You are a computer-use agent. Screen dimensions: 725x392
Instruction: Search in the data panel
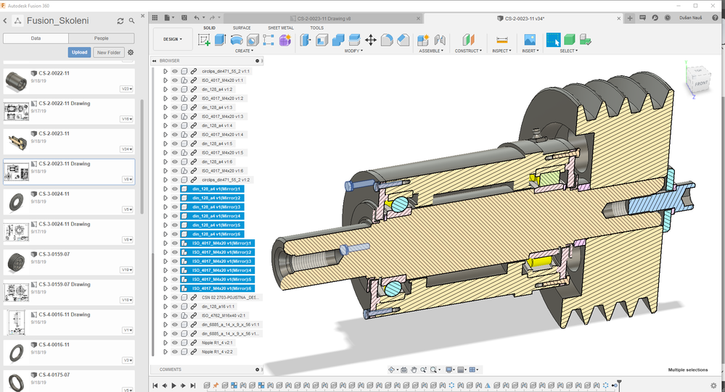[x=132, y=21]
